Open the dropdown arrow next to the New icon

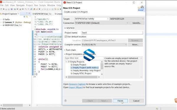[4, 9]
